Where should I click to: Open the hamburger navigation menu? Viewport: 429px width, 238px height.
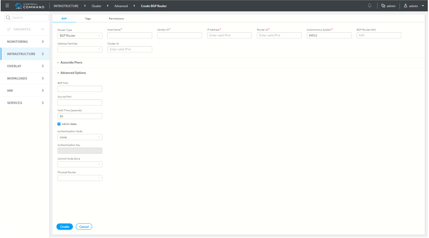[x=7, y=6]
